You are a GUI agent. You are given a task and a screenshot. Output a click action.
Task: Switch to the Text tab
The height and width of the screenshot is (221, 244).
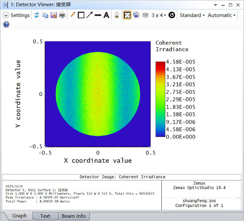pyautogui.click(x=45, y=216)
